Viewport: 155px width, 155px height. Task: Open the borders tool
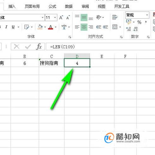27,27
